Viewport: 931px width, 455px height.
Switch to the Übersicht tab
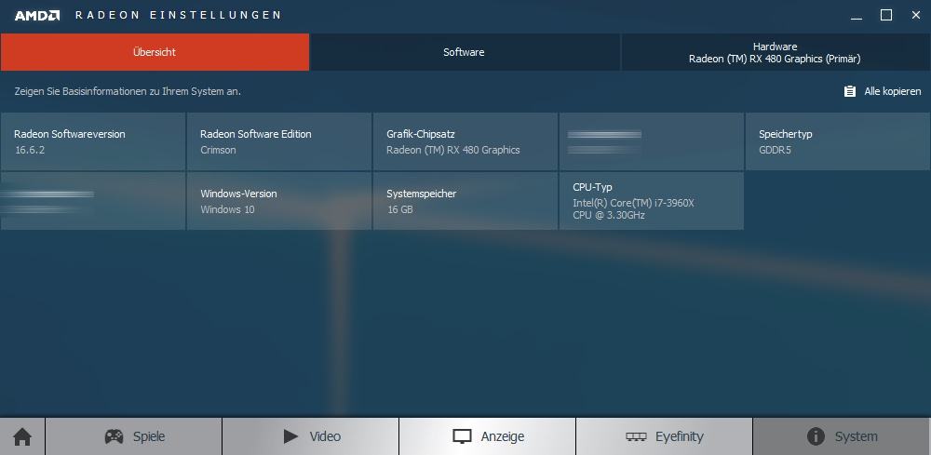tap(155, 52)
